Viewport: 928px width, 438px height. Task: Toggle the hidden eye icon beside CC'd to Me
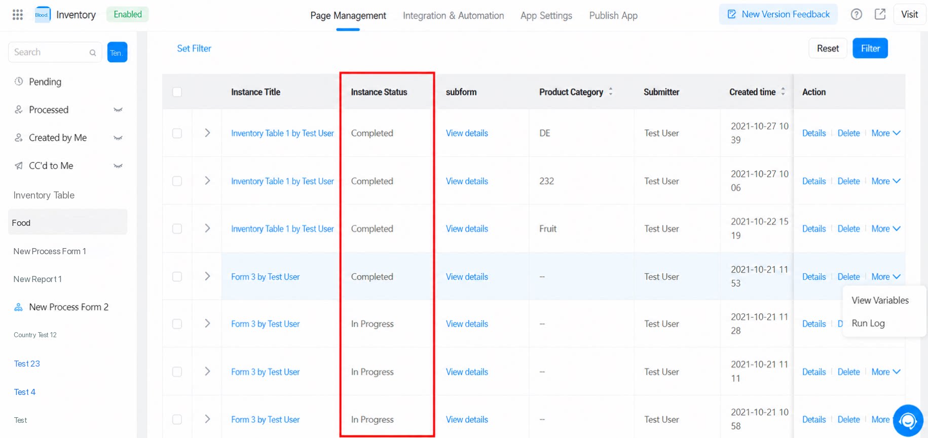pyautogui.click(x=118, y=166)
